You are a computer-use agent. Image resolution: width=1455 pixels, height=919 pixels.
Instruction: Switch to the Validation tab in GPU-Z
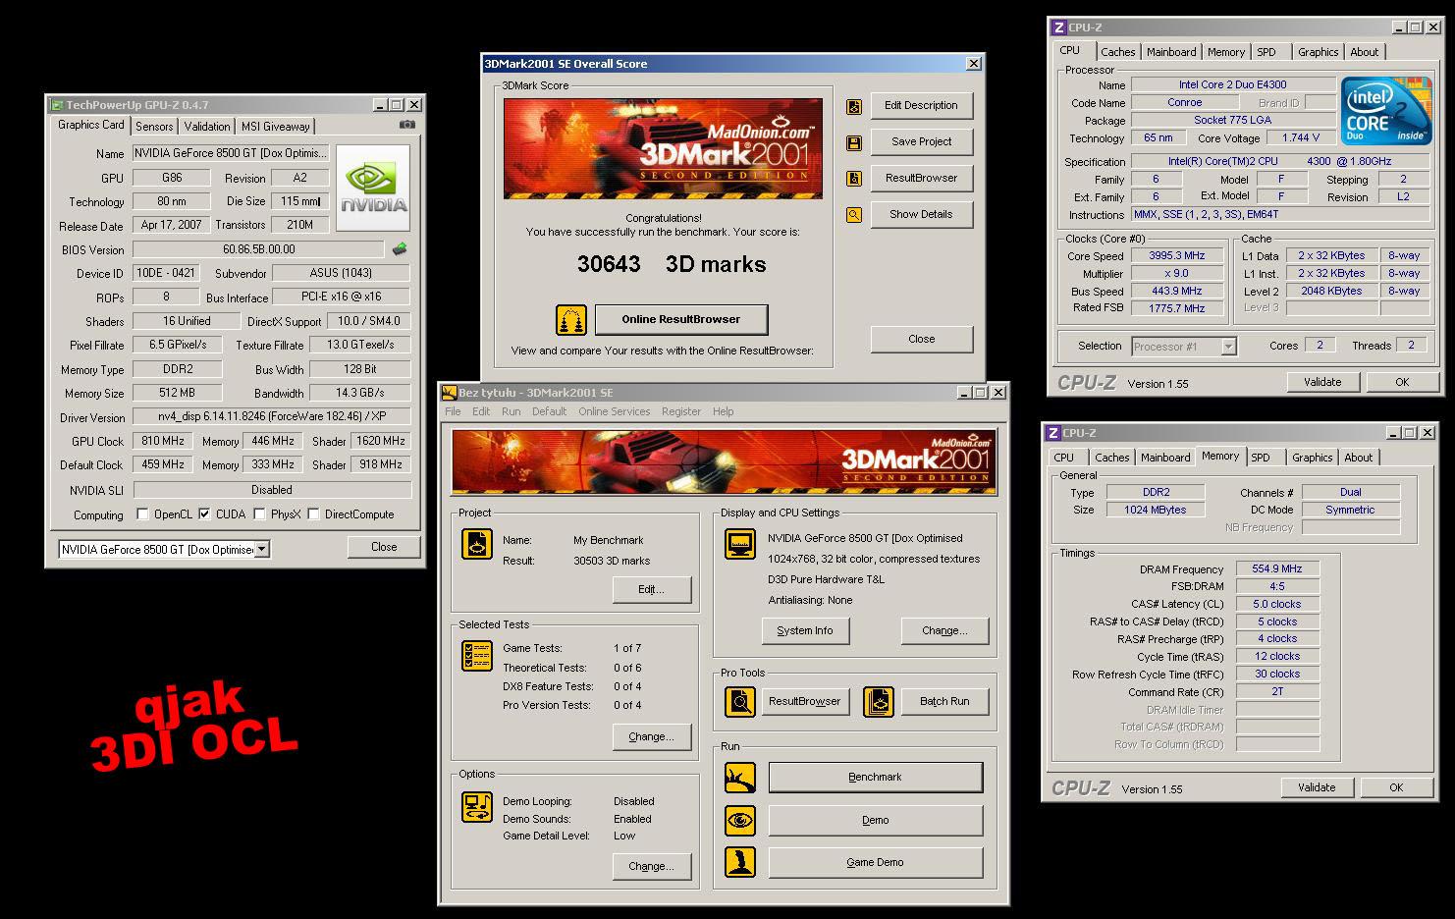click(207, 127)
